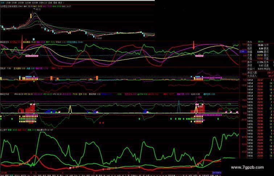The height and width of the screenshot is (176, 274).
Task: Click the 红上绿下 indicator panel title
Action: [x=4, y=130]
